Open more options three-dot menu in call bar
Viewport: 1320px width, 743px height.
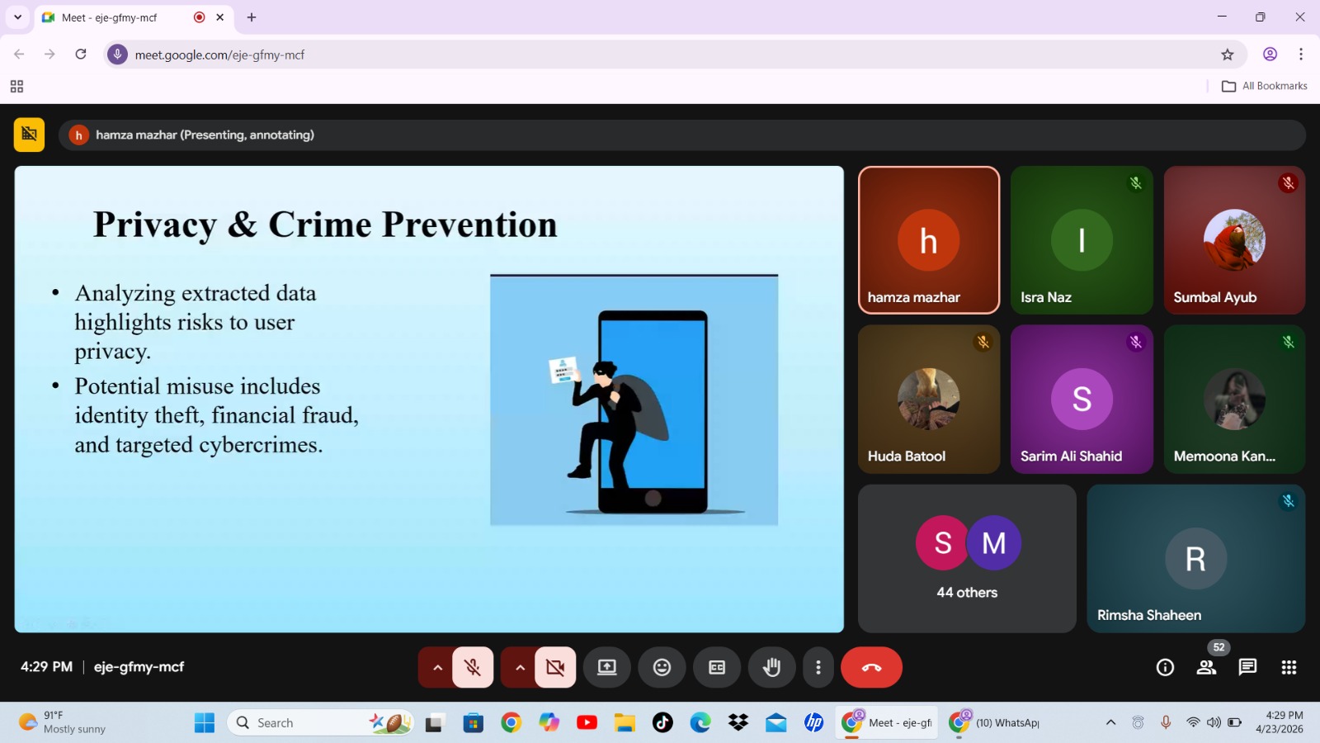pyautogui.click(x=818, y=667)
